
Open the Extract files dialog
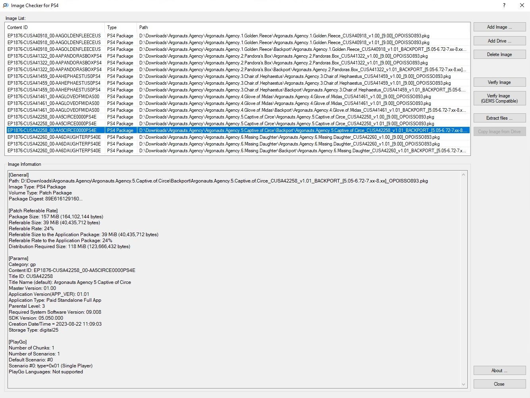tap(499, 118)
